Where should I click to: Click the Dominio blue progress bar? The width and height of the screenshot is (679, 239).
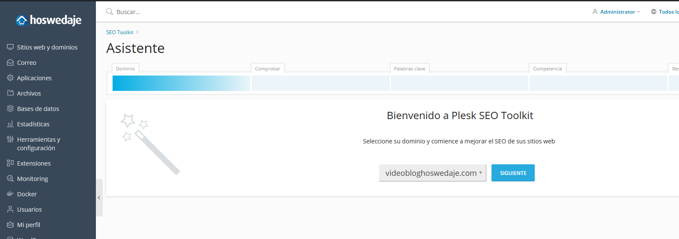[182, 83]
